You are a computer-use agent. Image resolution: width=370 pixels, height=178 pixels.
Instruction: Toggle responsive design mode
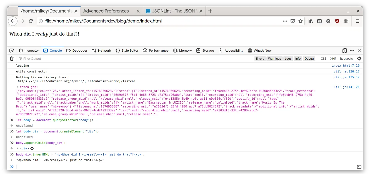tap(344, 51)
